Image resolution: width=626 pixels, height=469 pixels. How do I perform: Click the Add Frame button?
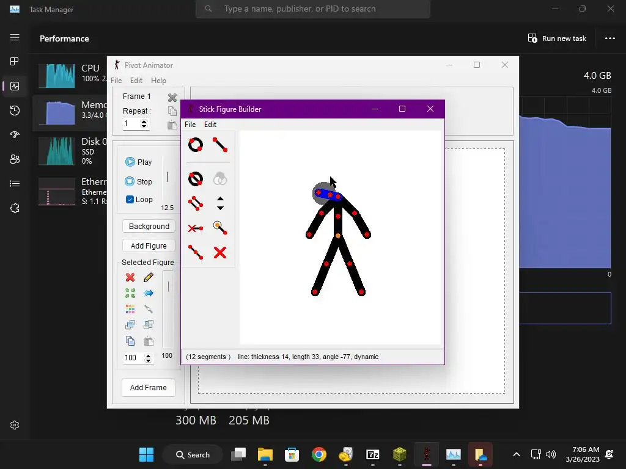click(x=149, y=387)
